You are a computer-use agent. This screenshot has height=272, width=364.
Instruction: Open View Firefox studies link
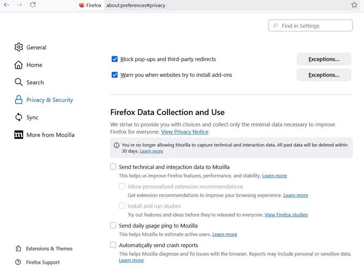click(286, 215)
